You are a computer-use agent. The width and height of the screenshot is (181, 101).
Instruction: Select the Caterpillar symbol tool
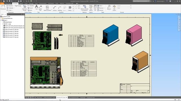70,8
